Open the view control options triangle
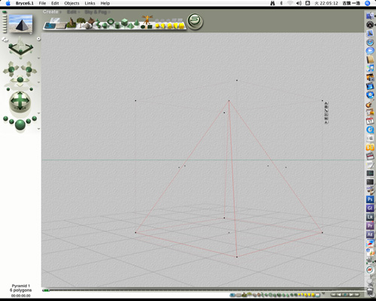Image resolution: width=376 pixels, height=301 pixels. [x=38, y=58]
